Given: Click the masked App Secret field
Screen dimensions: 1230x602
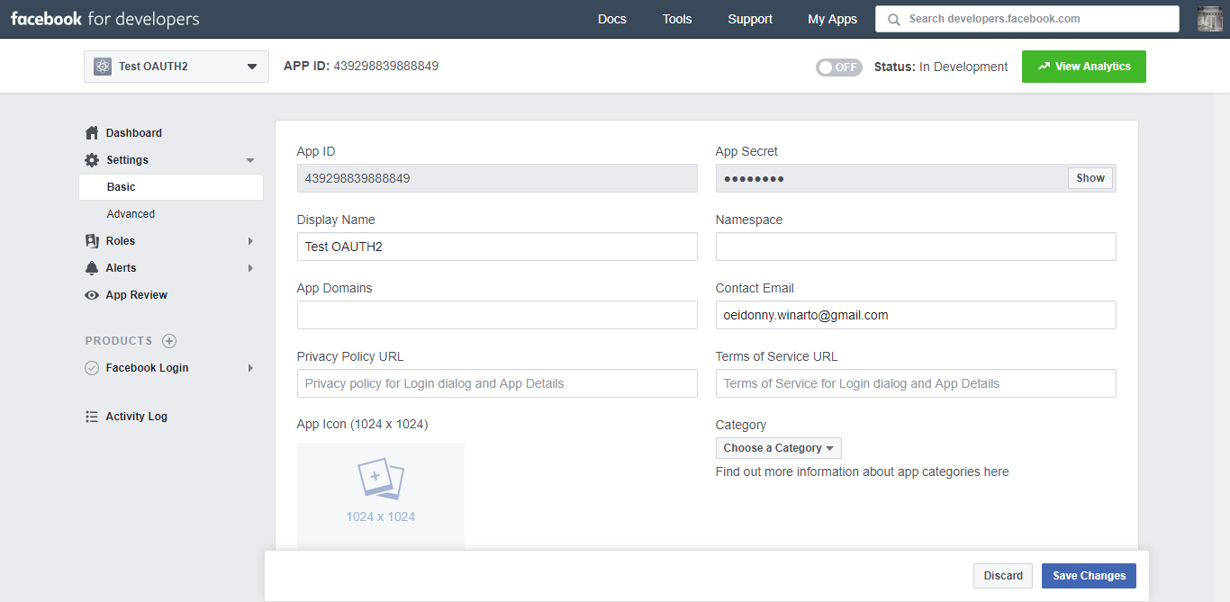Looking at the screenshot, I should [916, 178].
